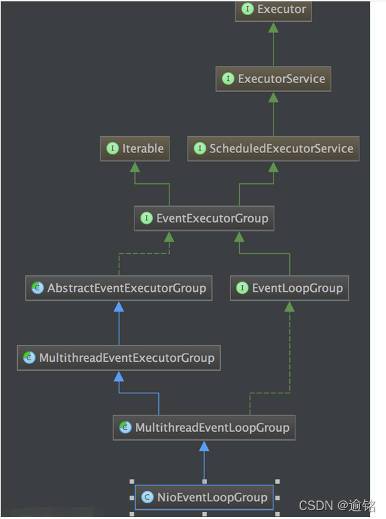This screenshot has width=386, height=519.
Task: Select the ScheduledExecutorService label text
Action: click(282, 148)
